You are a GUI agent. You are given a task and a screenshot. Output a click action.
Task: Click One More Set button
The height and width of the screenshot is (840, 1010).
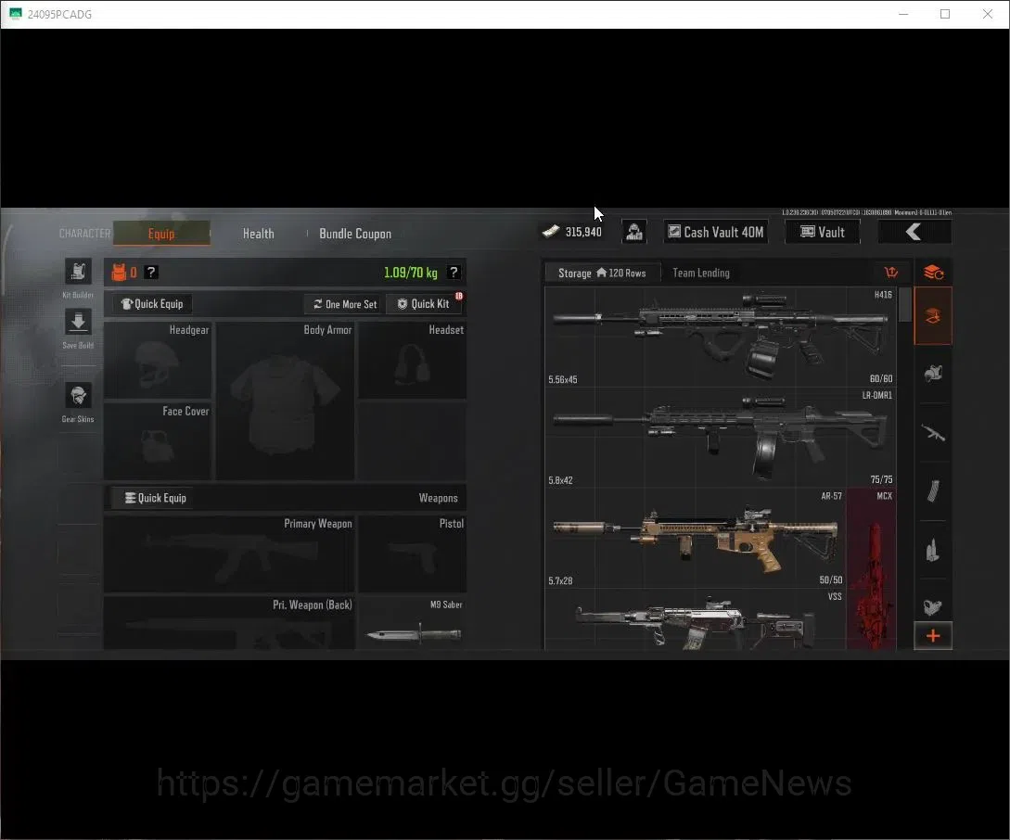345,304
